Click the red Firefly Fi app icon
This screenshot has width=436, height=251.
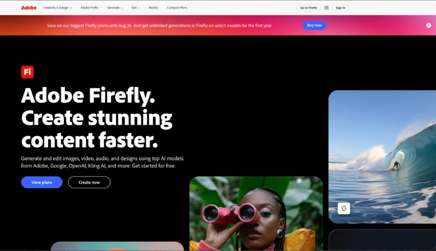click(x=27, y=72)
